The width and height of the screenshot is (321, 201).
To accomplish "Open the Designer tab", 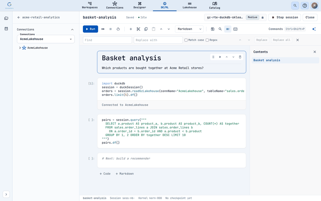I will [140, 6].
